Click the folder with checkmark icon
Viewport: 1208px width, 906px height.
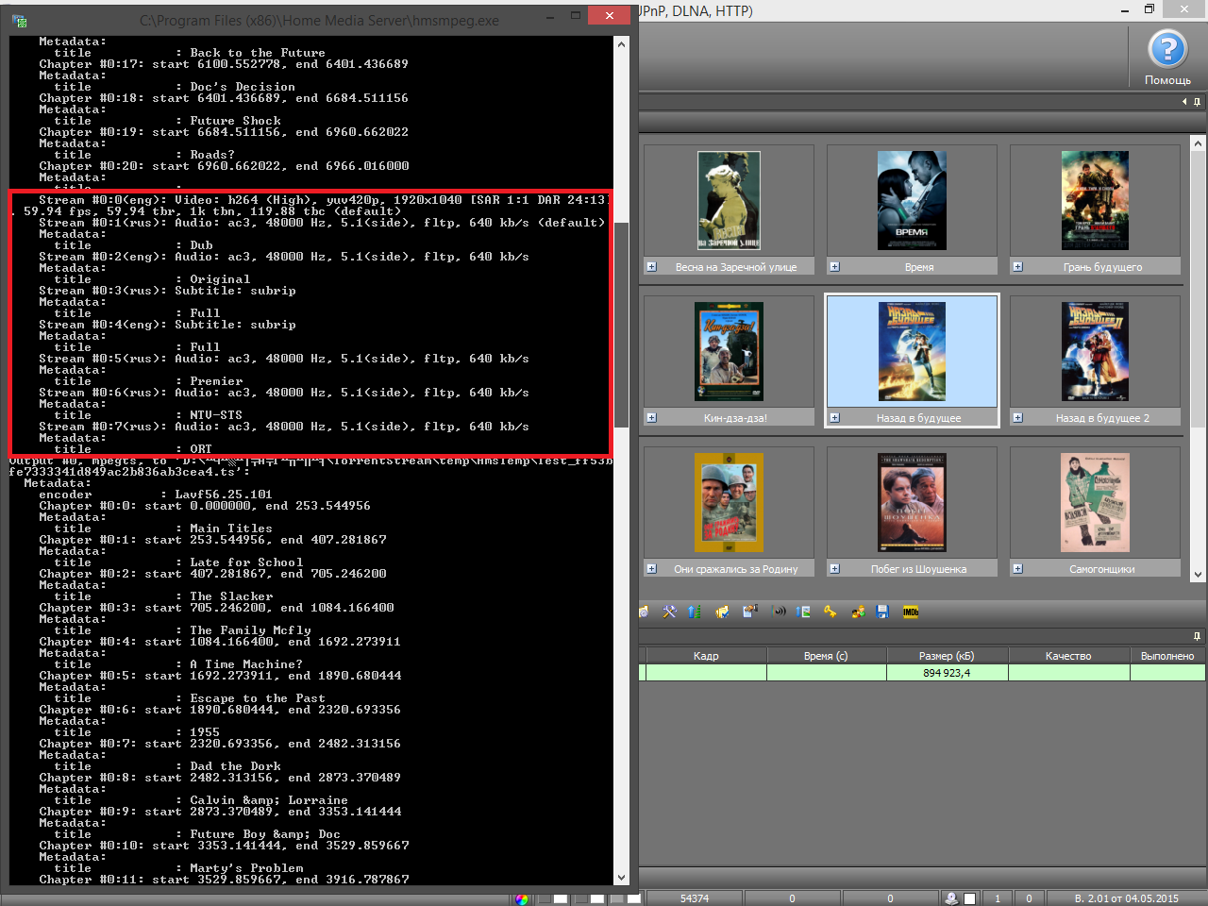coord(722,612)
